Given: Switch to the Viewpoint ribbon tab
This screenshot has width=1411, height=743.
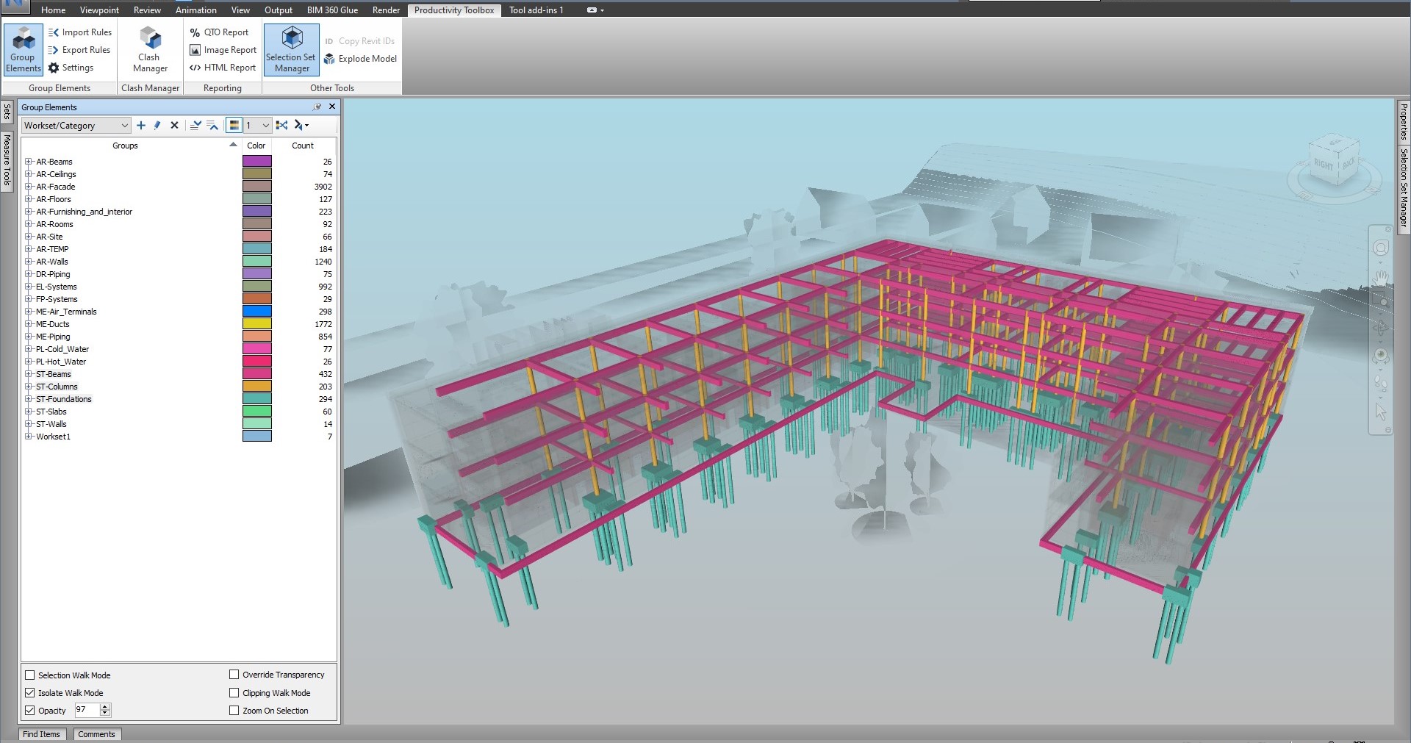Looking at the screenshot, I should (x=99, y=10).
